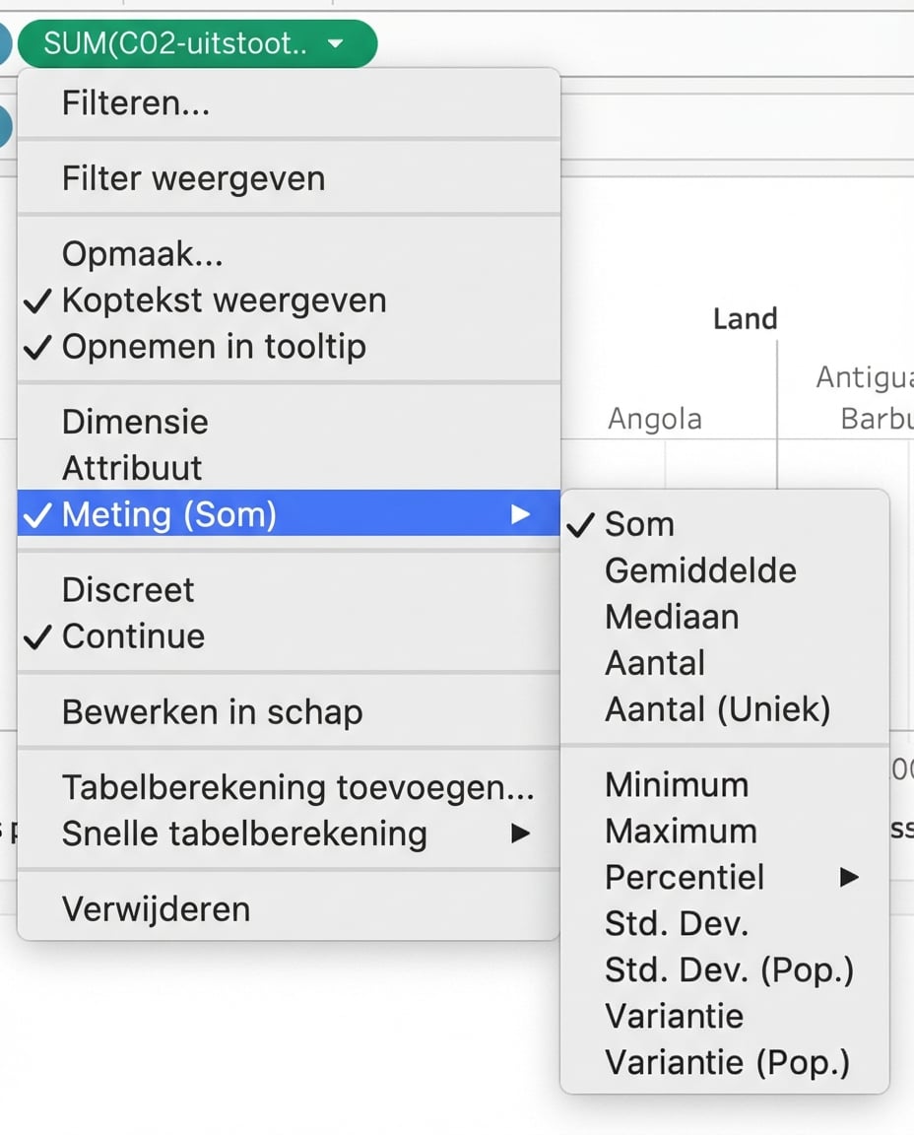Select Filter weergeven

193,178
